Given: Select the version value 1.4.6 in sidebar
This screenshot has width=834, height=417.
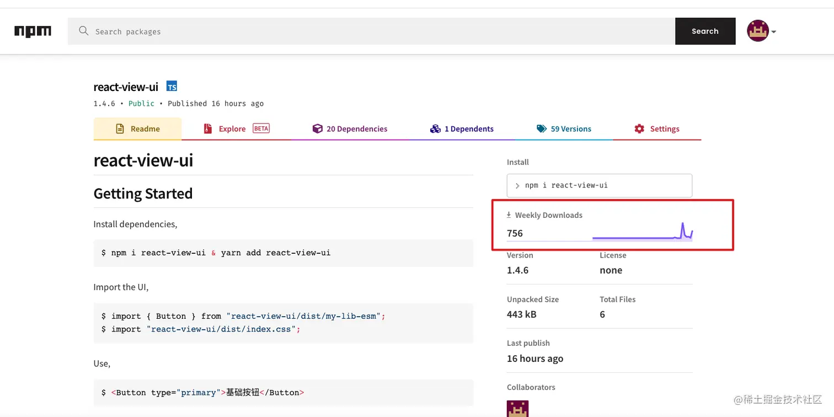Looking at the screenshot, I should click(517, 270).
